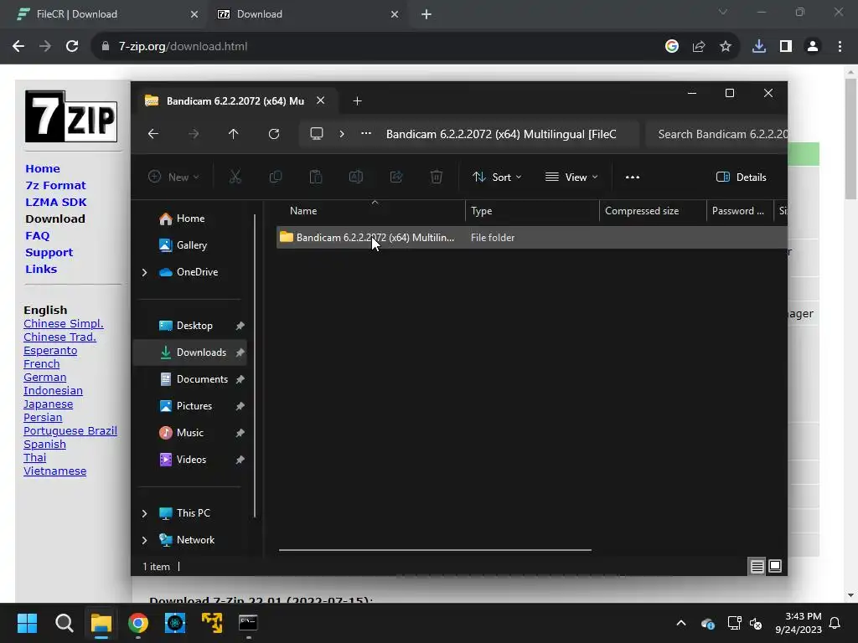Open the See more three-dots menu in toolbar
Image resolution: width=858 pixels, height=643 pixels.
coord(633,177)
